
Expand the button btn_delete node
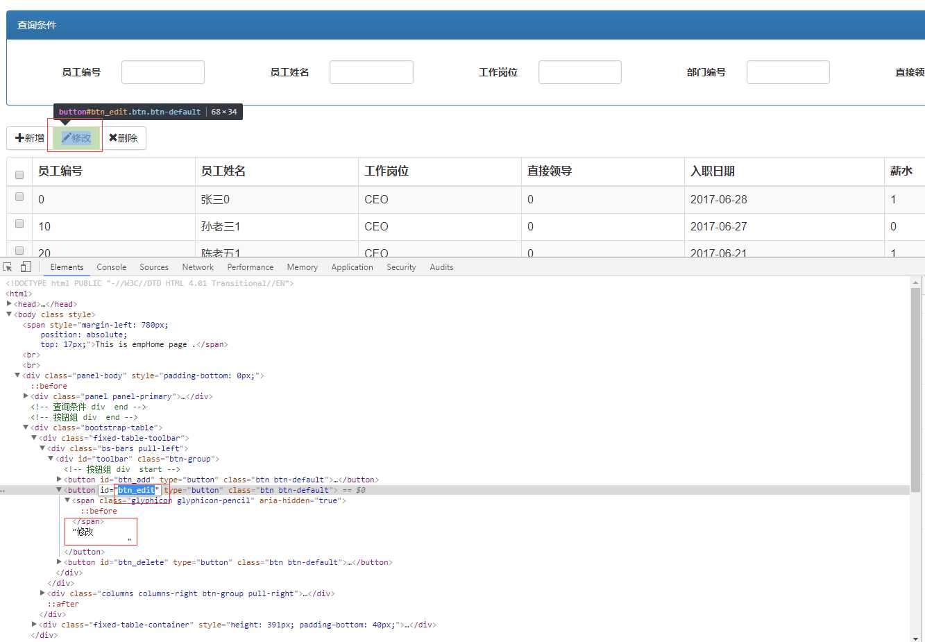(x=59, y=562)
